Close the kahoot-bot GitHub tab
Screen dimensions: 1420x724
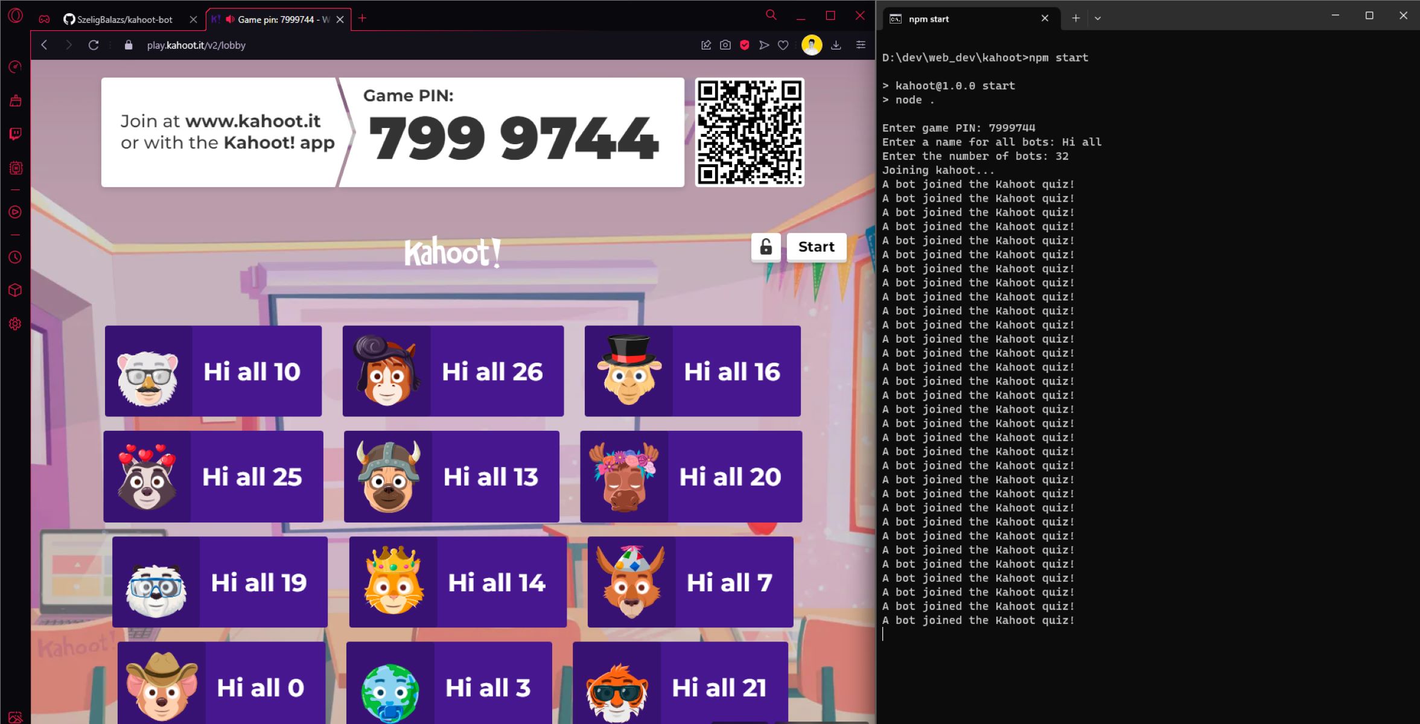coord(193,19)
